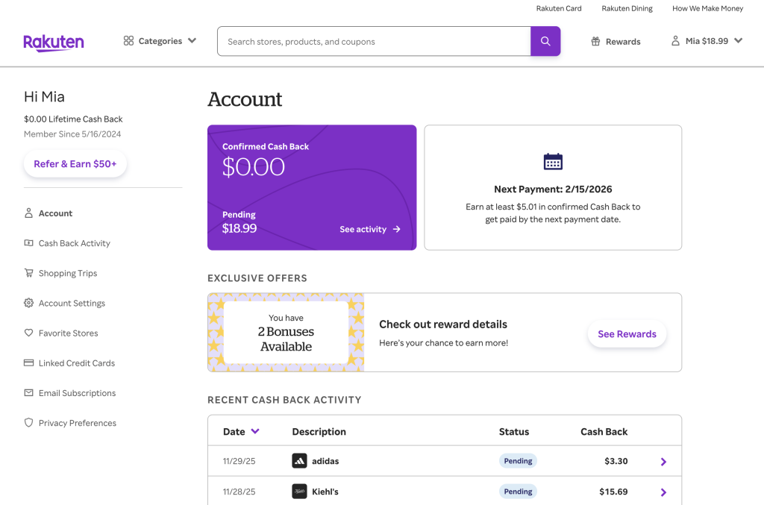764x505 pixels.
Task: Expand the Kiehl's transaction details chevron
Action: 663,492
